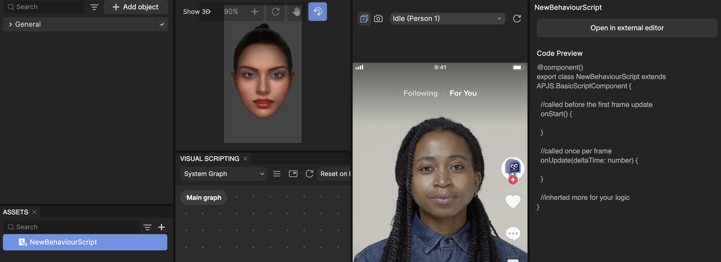This screenshot has width=721, height=262.
Task: Click the @component() code line
Action: (x=560, y=67)
